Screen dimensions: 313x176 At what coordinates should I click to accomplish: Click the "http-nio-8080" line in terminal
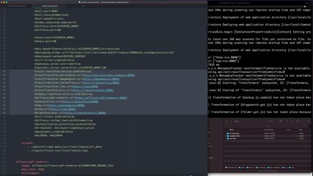pos(224,58)
